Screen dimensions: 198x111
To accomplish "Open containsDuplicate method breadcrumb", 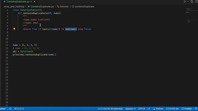I will coord(84,6).
